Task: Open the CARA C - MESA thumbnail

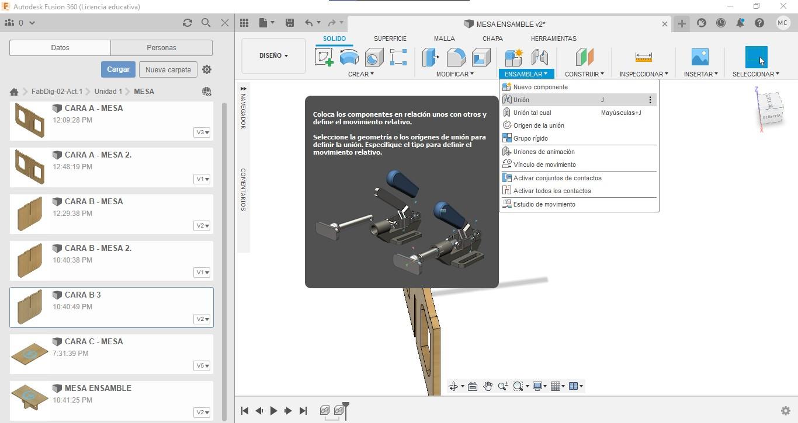Action: 30,354
